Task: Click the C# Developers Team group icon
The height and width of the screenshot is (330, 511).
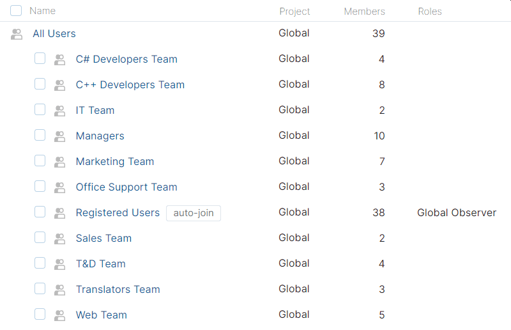Action: pos(59,59)
